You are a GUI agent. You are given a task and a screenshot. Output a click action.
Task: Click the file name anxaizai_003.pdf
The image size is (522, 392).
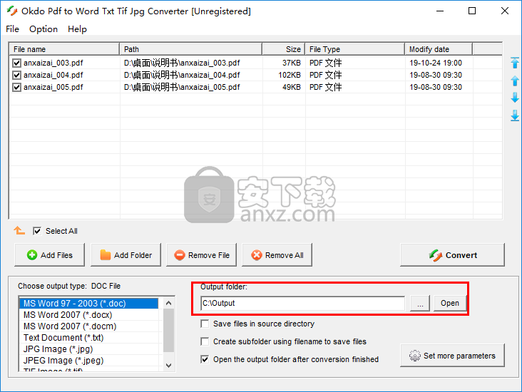[53, 63]
